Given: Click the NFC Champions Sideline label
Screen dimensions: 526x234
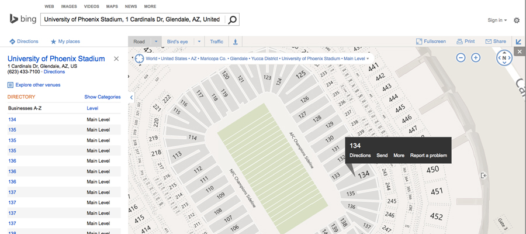Looking at the screenshot, I should point(243,188).
